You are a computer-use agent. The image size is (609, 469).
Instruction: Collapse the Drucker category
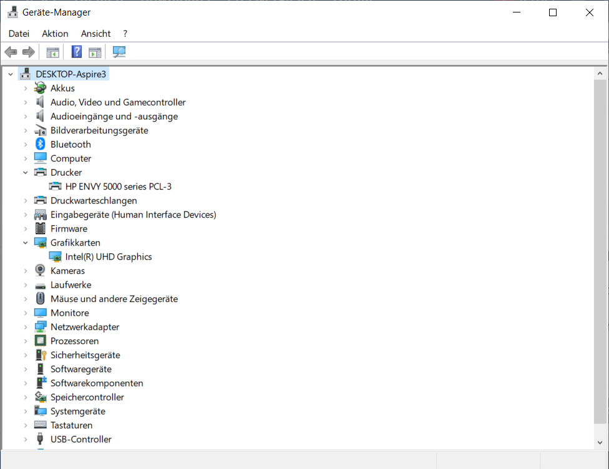click(x=26, y=172)
